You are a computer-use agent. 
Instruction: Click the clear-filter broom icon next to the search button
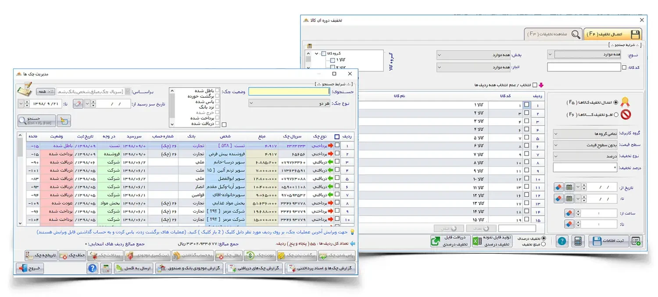click(x=64, y=120)
